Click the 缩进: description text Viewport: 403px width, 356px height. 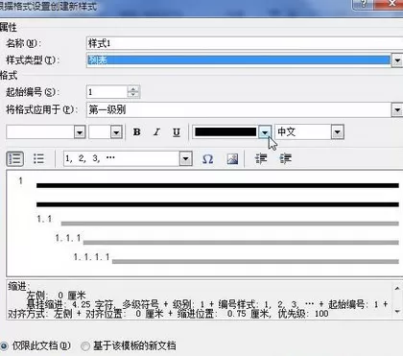pyautogui.click(x=19, y=286)
